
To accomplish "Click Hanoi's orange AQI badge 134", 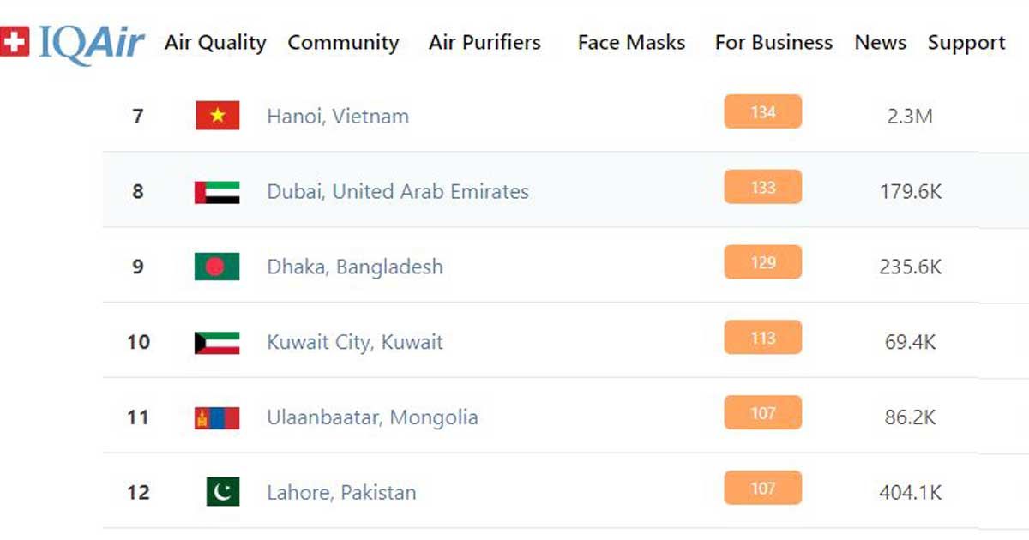I will point(762,112).
